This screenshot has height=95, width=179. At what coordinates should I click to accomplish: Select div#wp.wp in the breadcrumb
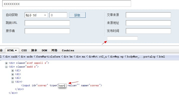pyautogui.click(x=117, y=56)
